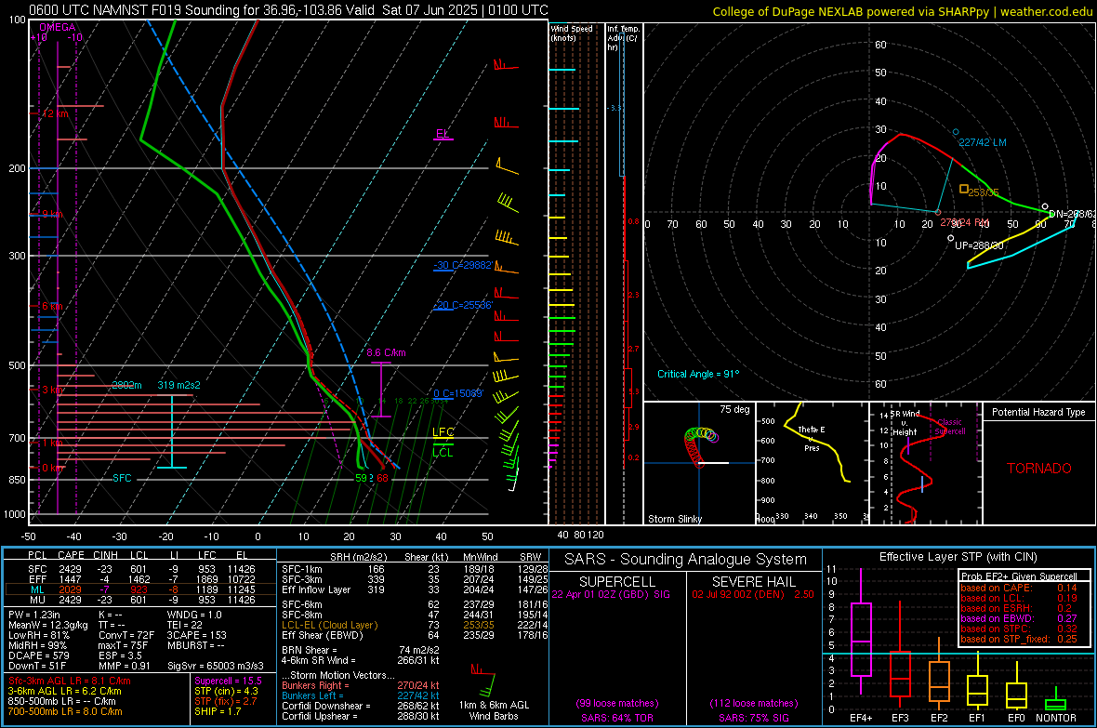Click 700-500mb LR = 8.0 C/km
Screen dimensions: 1097x728
pos(65,712)
